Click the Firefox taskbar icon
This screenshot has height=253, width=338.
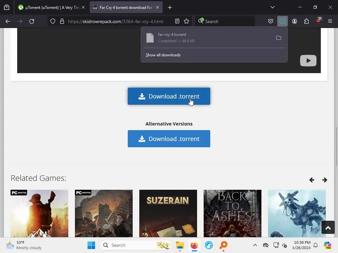tap(194, 245)
